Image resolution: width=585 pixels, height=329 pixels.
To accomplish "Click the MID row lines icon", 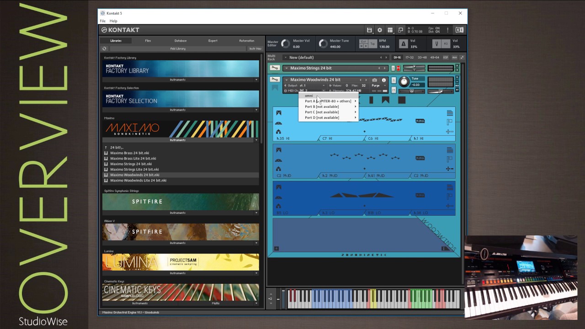I will [450, 150].
